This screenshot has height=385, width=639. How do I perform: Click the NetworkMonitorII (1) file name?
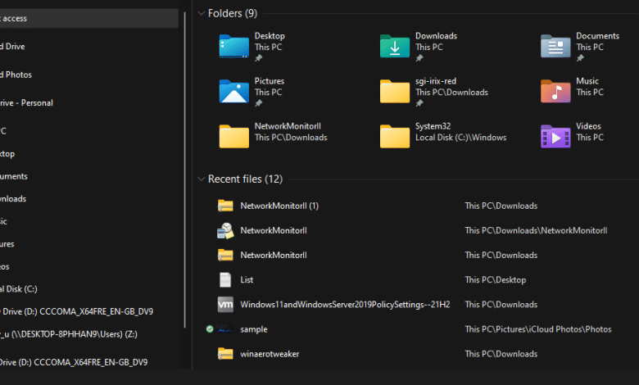[x=279, y=206]
